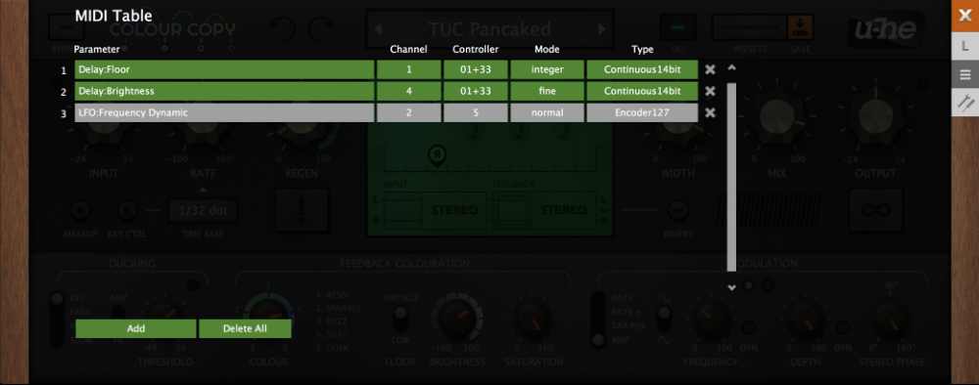
Task: Click the Add button
Action: [x=135, y=328]
